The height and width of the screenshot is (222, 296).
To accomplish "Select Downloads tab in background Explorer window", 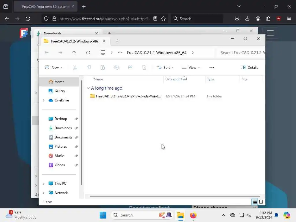I will tap(52, 34).
